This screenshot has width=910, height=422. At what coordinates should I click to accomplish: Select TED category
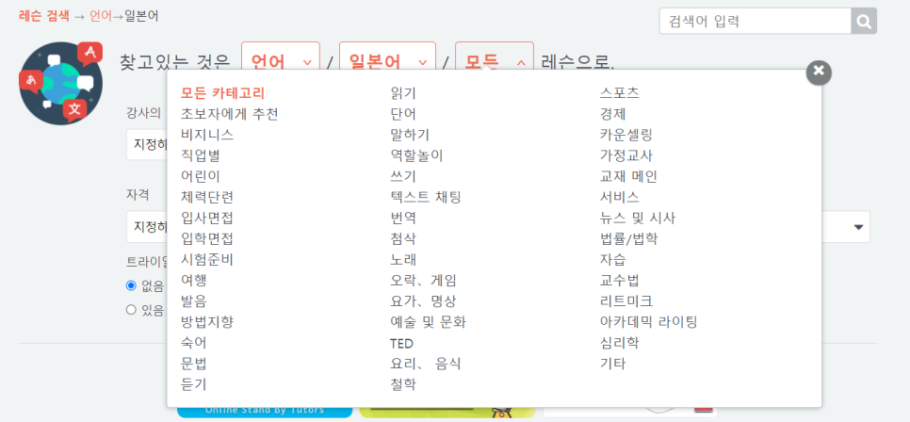(401, 344)
